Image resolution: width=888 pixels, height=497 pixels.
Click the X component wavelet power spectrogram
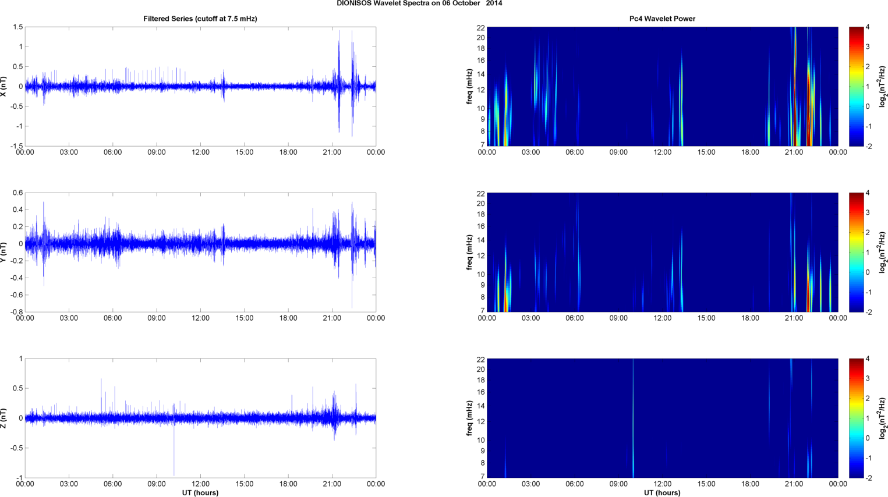coord(662,86)
